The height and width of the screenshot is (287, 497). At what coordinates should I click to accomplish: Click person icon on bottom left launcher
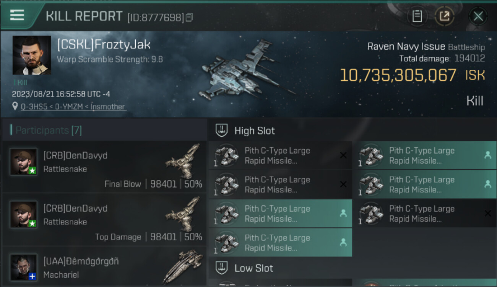[x=343, y=242]
